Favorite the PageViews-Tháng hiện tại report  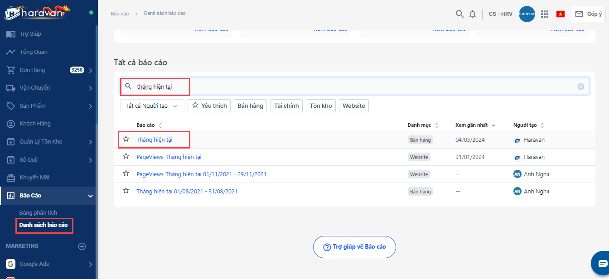(126, 157)
